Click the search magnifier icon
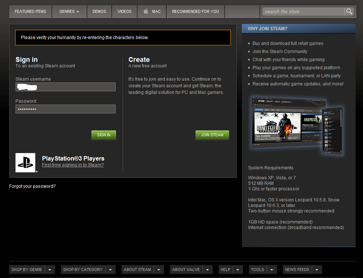Screen dimensions: 363x278 tap(349, 11)
